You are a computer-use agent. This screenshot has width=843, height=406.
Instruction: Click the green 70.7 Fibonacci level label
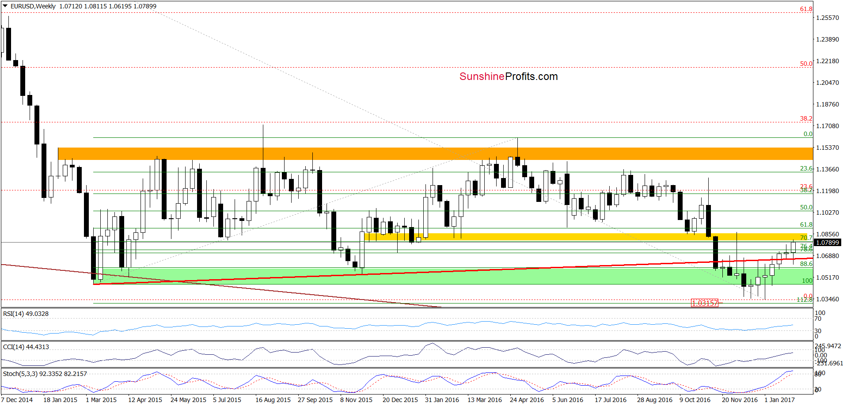pyautogui.click(x=806, y=238)
